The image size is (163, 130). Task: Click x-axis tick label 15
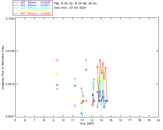tap(111, 120)
